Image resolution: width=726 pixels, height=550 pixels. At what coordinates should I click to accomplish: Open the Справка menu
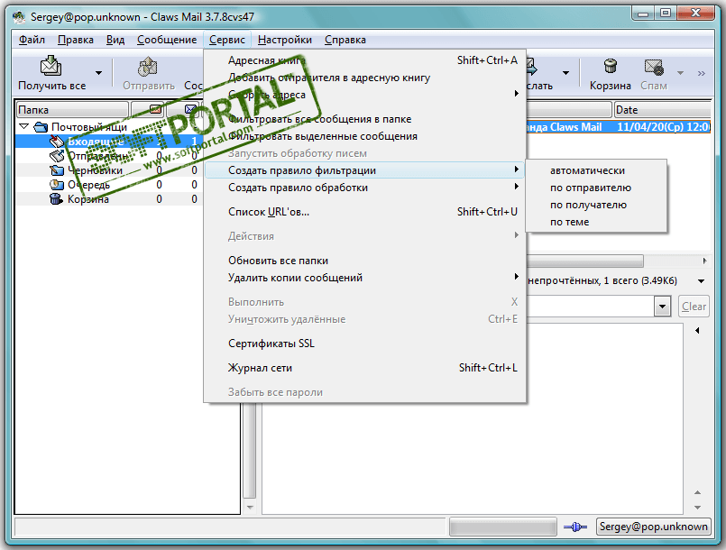(x=345, y=40)
